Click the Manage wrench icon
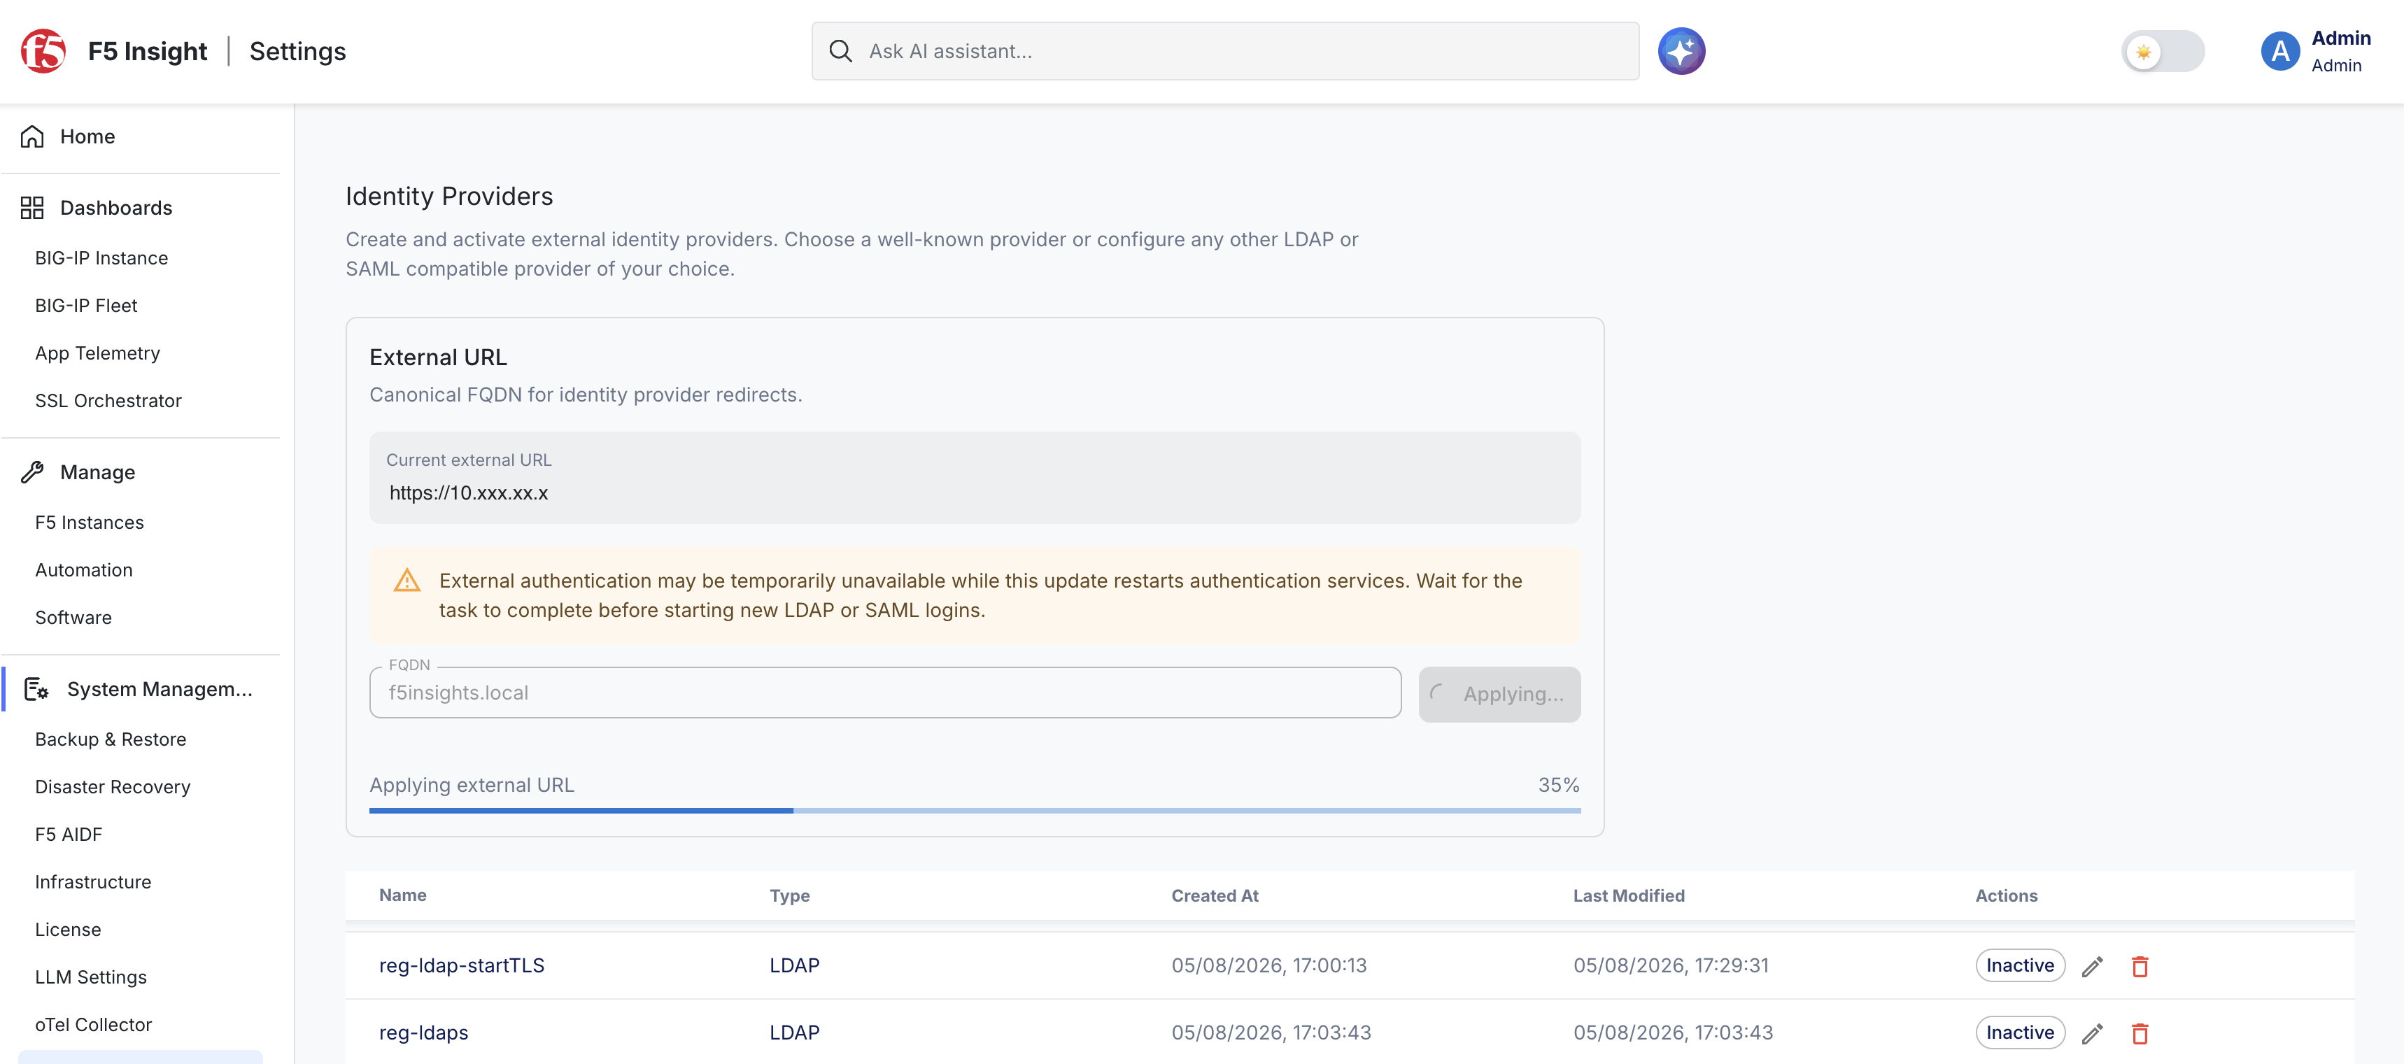2404x1064 pixels. (33, 472)
